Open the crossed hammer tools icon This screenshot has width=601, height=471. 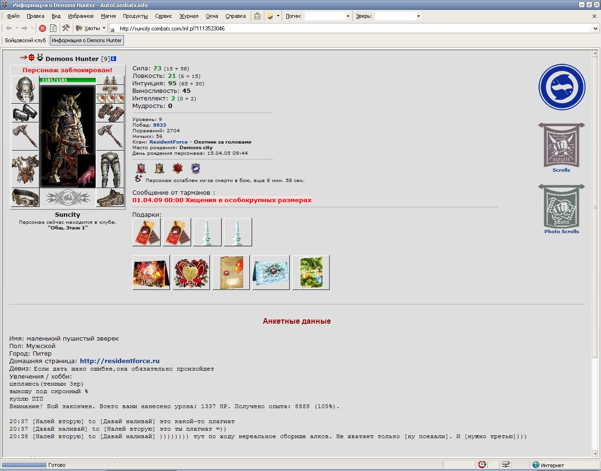tap(66, 28)
